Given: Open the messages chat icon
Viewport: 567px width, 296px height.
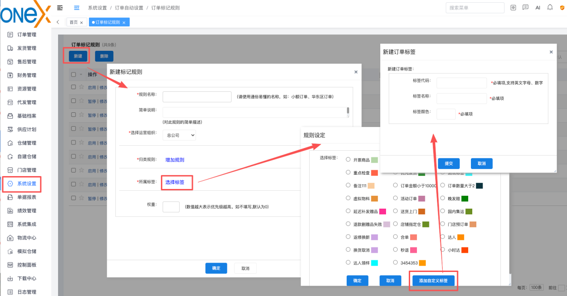Looking at the screenshot, I should (525, 8).
